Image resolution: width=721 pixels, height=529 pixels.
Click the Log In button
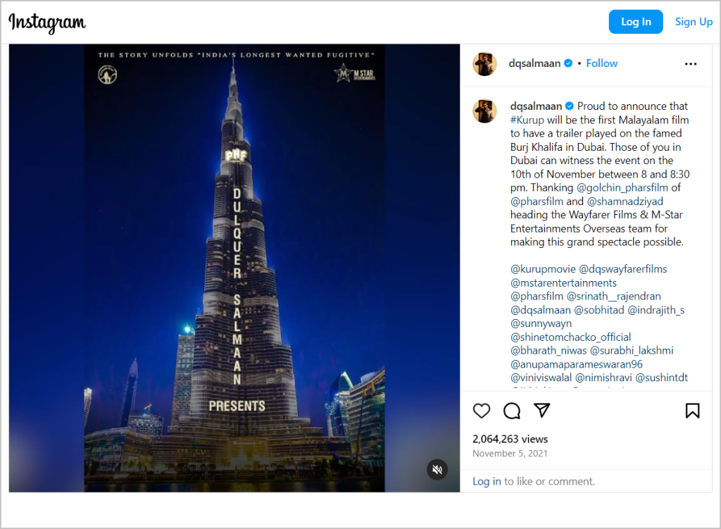click(x=636, y=22)
